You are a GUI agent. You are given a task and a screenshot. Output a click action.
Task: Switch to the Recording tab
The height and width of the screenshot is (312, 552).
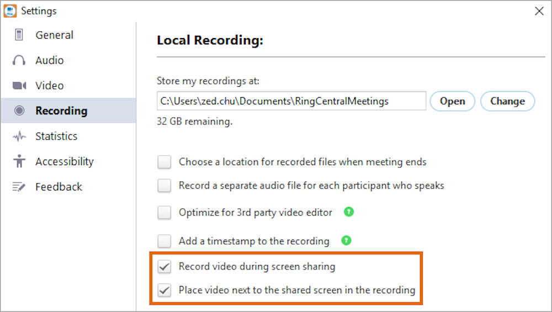tap(61, 111)
